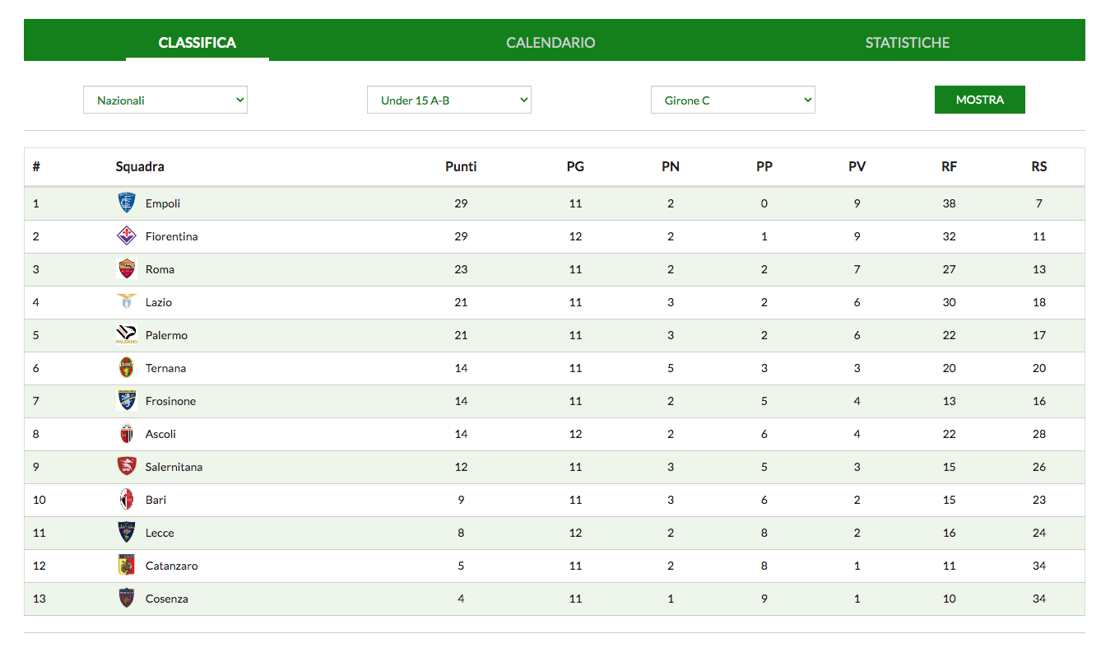
Task: Click Frosinone's 16 RS value
Action: (1039, 401)
